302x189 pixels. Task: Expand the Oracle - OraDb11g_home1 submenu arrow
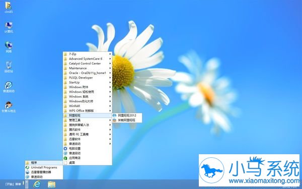(x=110, y=73)
